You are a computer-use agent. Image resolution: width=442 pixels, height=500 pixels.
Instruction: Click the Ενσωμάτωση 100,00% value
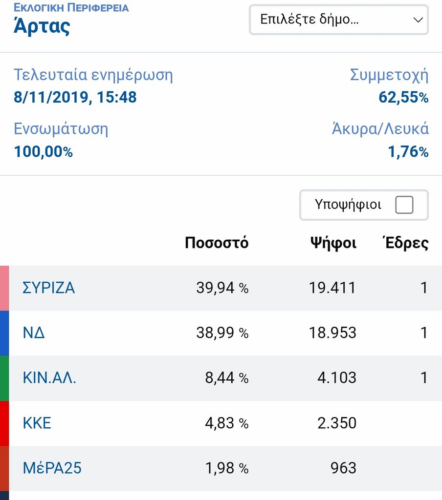click(44, 152)
